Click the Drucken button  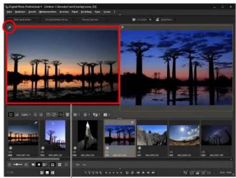click(x=139, y=19)
